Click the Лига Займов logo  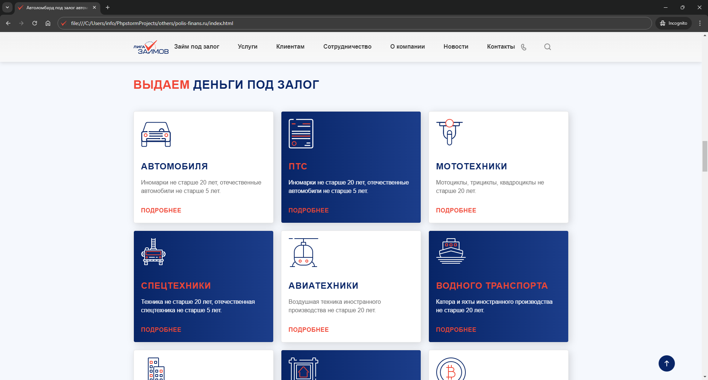coord(151,47)
